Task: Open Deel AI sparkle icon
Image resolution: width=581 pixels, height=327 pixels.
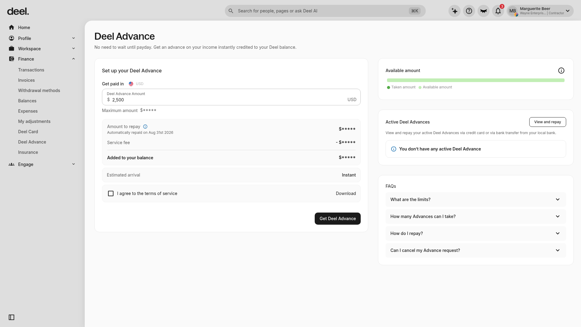Action: (455, 11)
